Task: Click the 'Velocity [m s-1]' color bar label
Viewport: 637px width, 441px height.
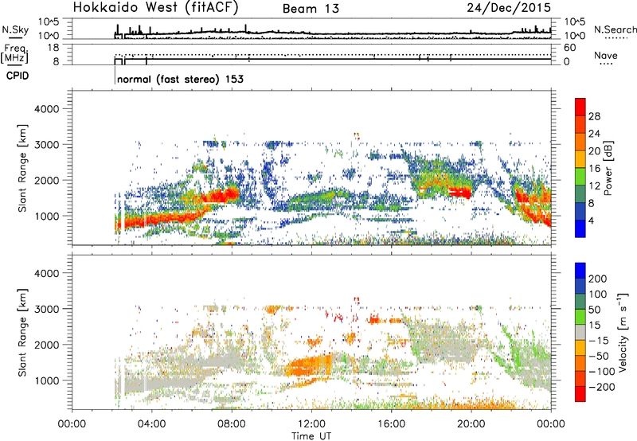Action: click(623, 332)
